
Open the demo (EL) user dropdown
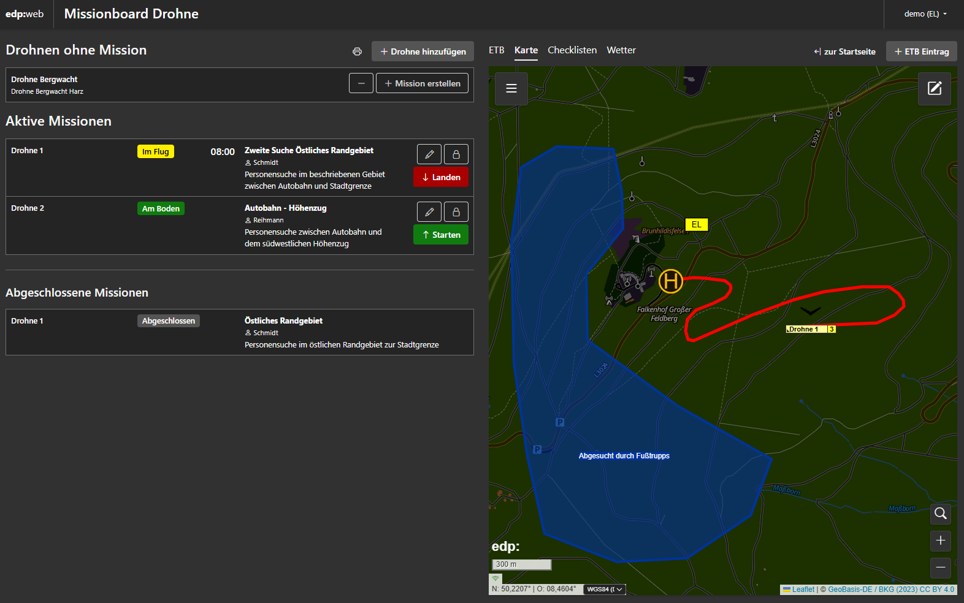pos(925,14)
